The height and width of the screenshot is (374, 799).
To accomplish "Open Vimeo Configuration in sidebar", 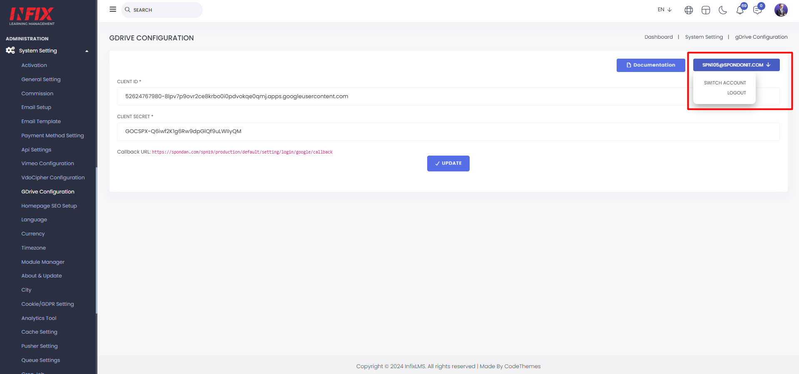I will pos(47,163).
